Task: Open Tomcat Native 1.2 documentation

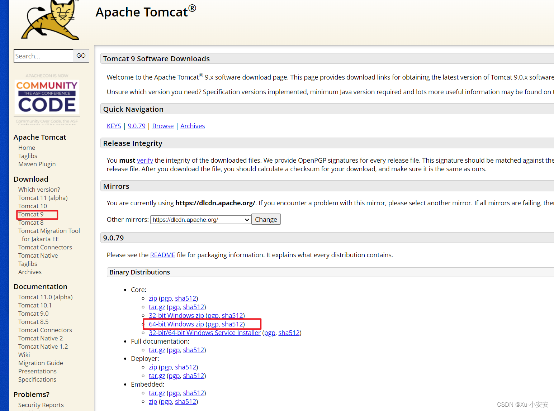Action: tap(43, 347)
